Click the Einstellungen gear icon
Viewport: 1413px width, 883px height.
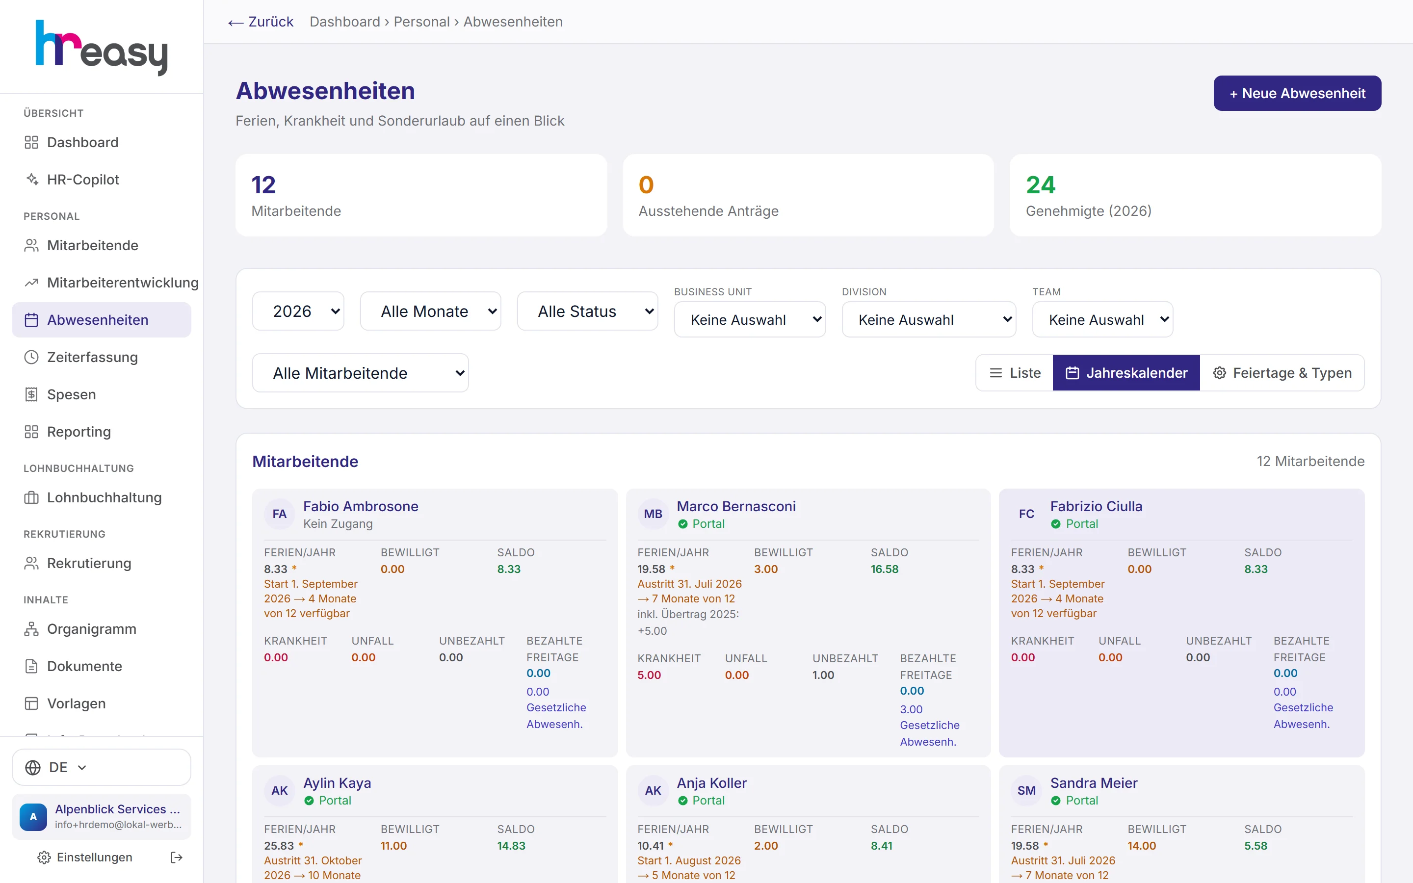tap(44, 857)
